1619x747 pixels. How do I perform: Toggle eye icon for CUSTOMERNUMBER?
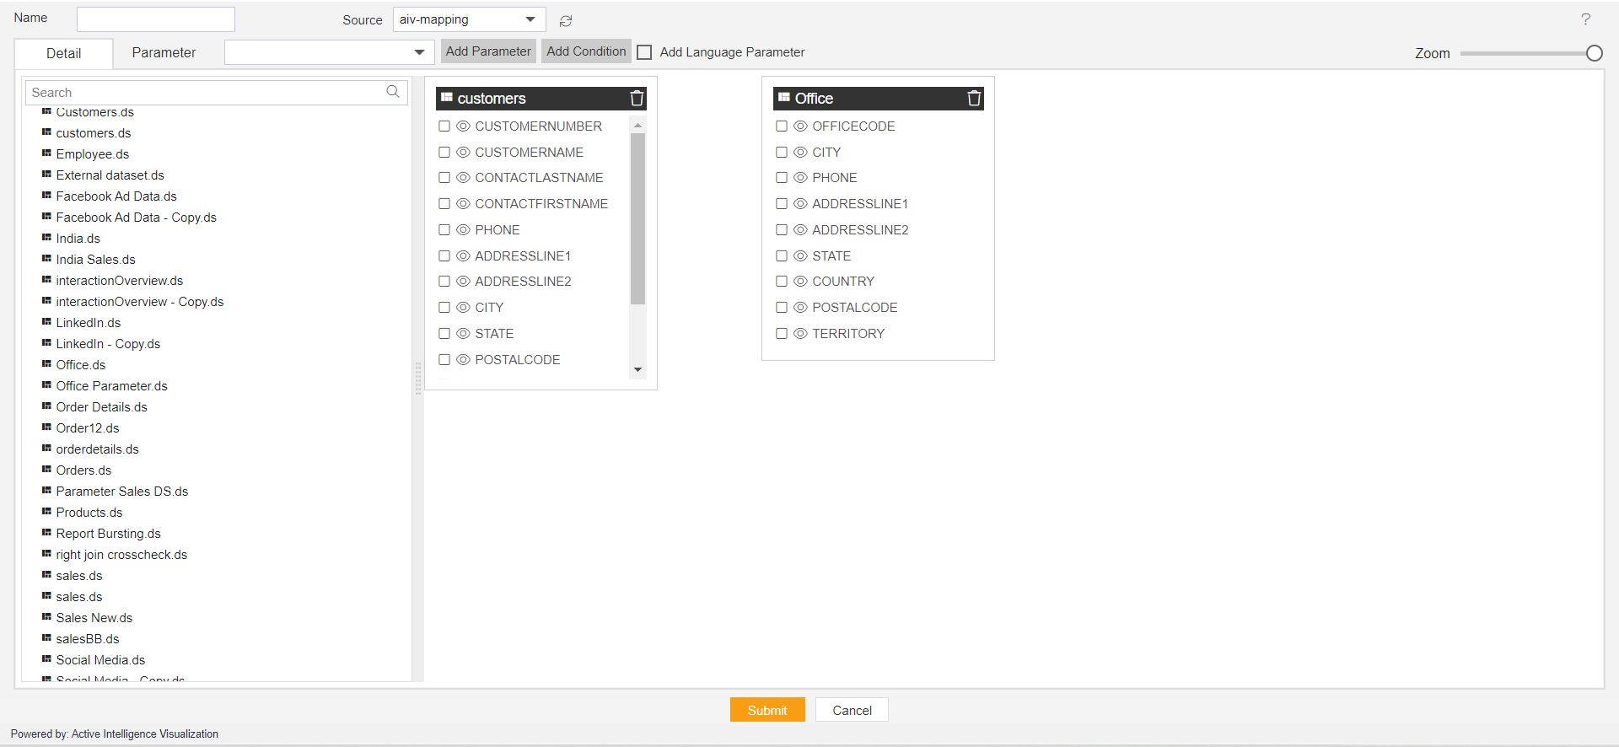[x=463, y=126]
